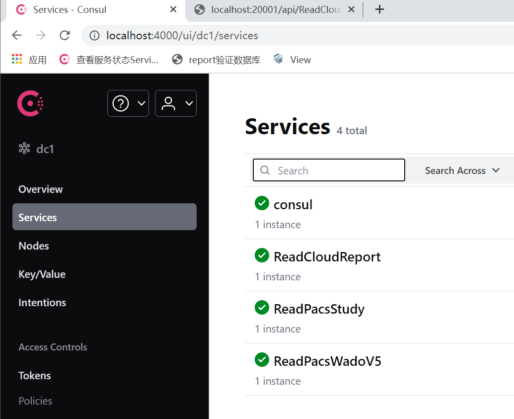Click the site information icon in address bar
Screen dimensions: 514x419
[94, 35]
